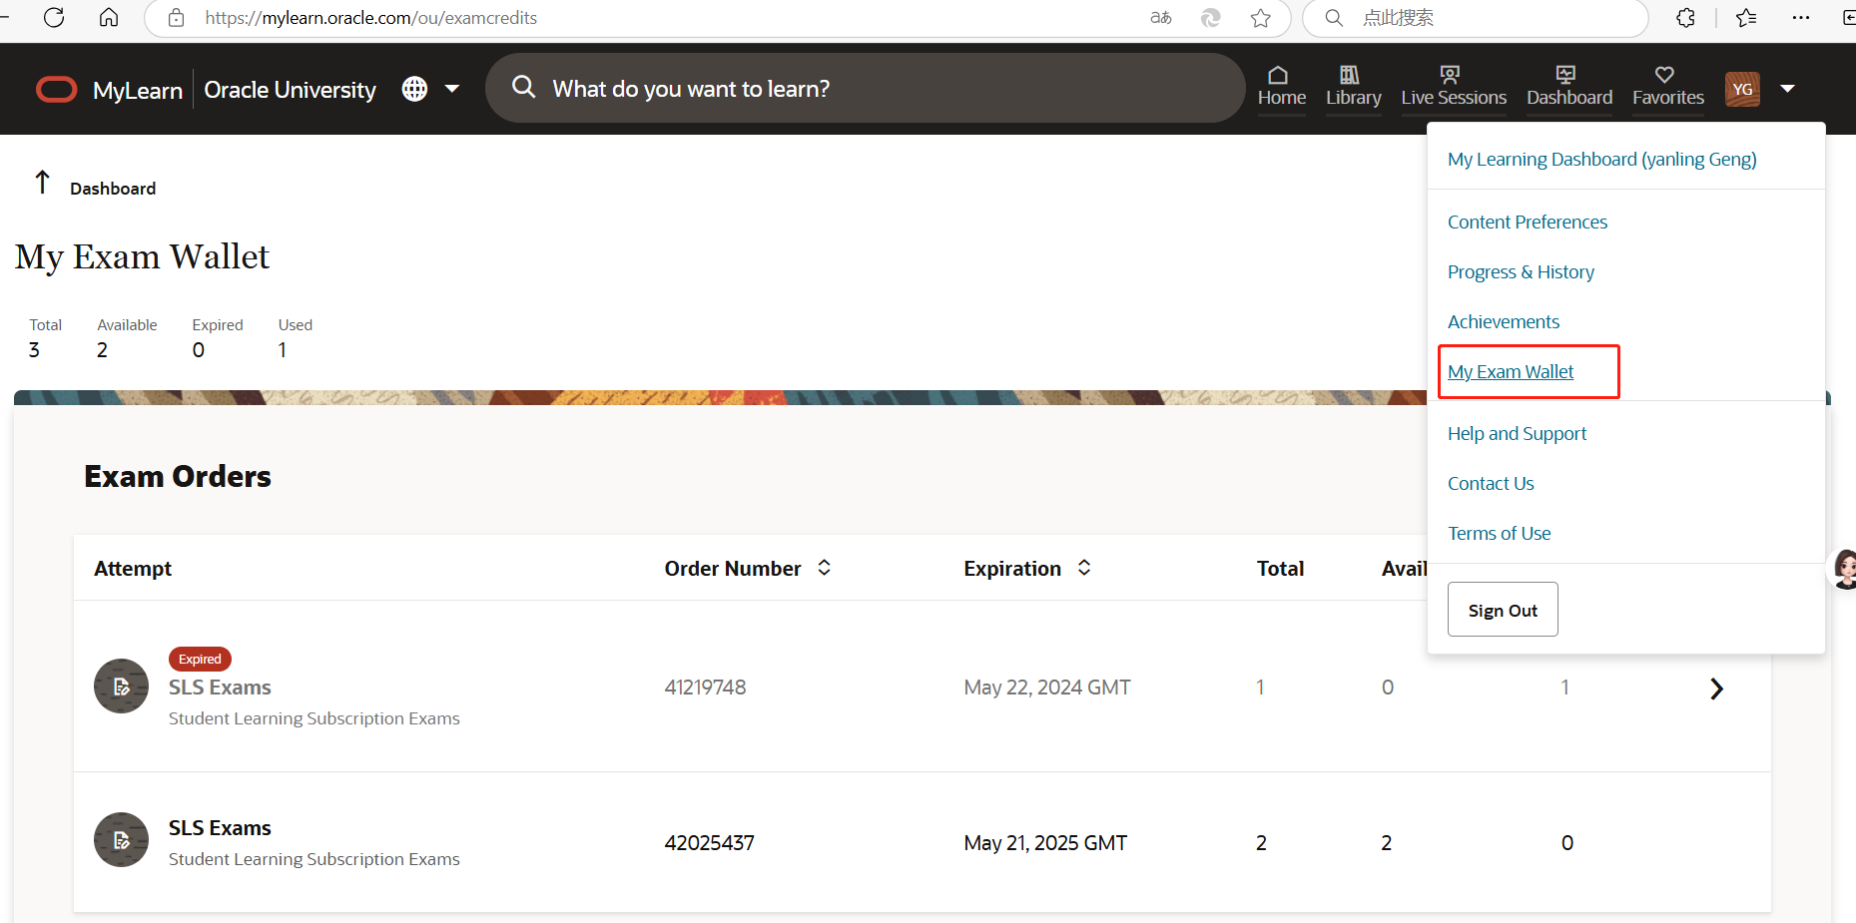Click the Available count summary
1856x923 pixels.
pos(127,338)
